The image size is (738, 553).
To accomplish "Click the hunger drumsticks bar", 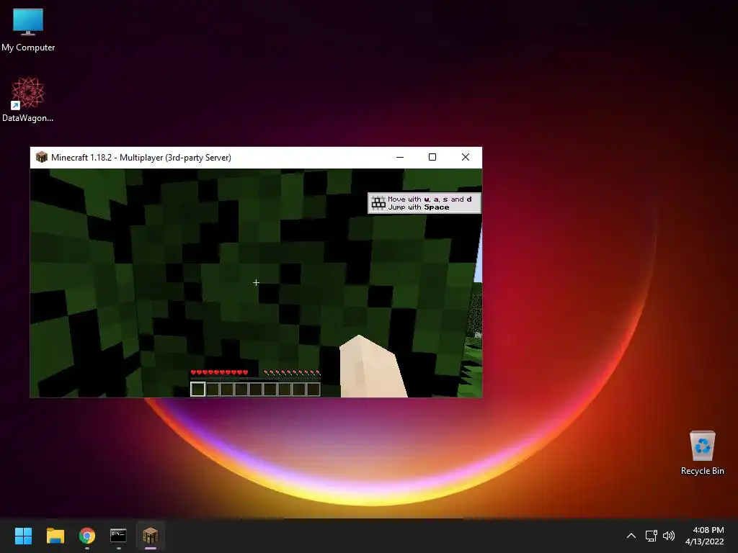I will 292,372.
